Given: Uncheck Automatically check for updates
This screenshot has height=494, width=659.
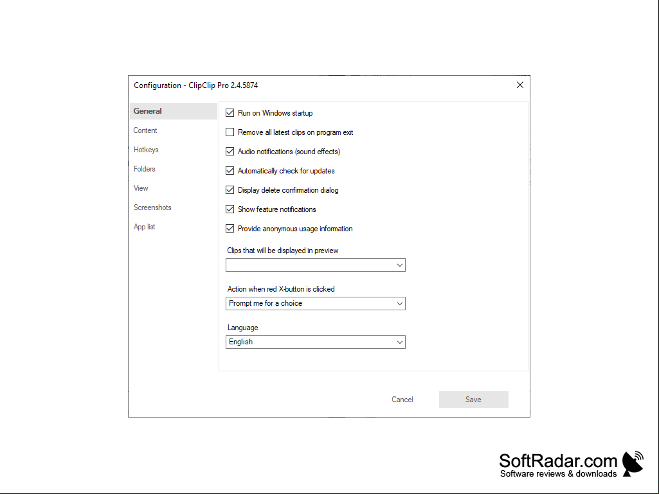Looking at the screenshot, I should pos(230,170).
